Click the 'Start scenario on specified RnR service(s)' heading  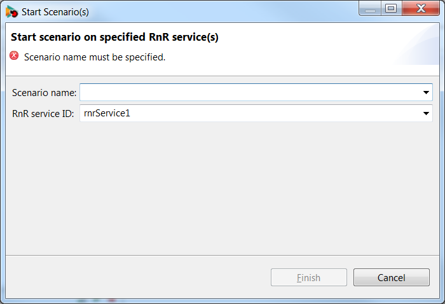point(114,37)
